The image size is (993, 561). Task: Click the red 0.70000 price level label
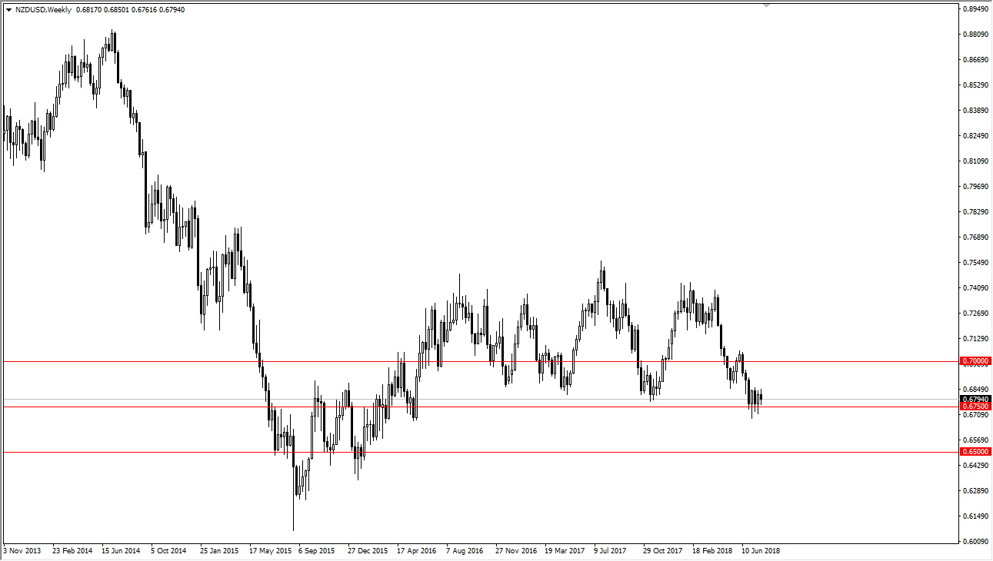pos(974,360)
